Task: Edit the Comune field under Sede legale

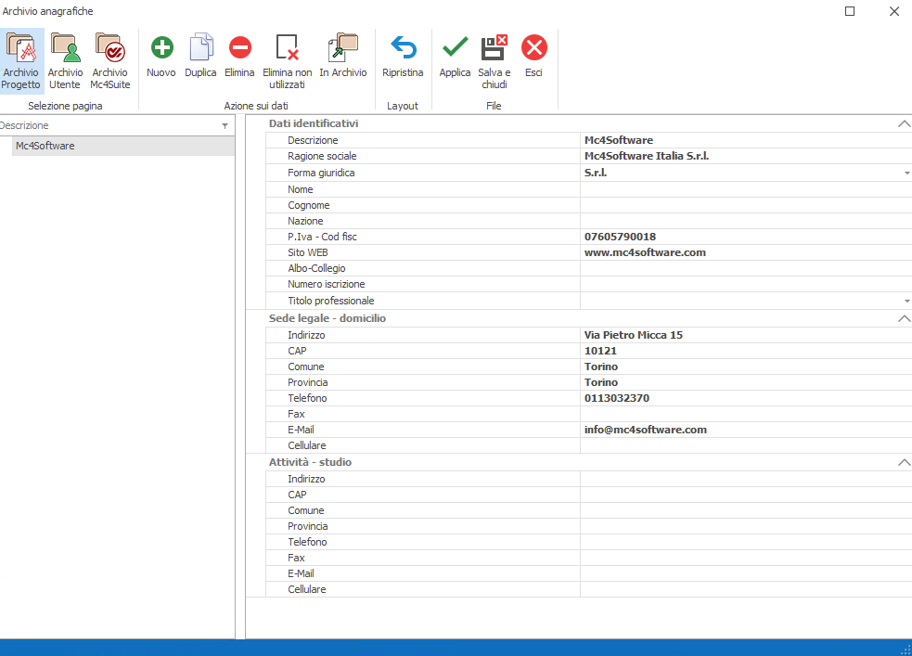Action: tap(746, 367)
